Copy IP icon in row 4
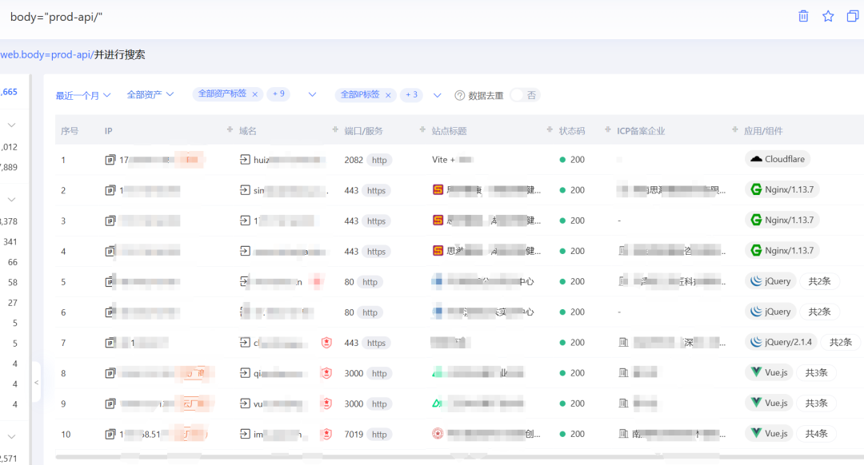The image size is (864, 465). click(110, 251)
